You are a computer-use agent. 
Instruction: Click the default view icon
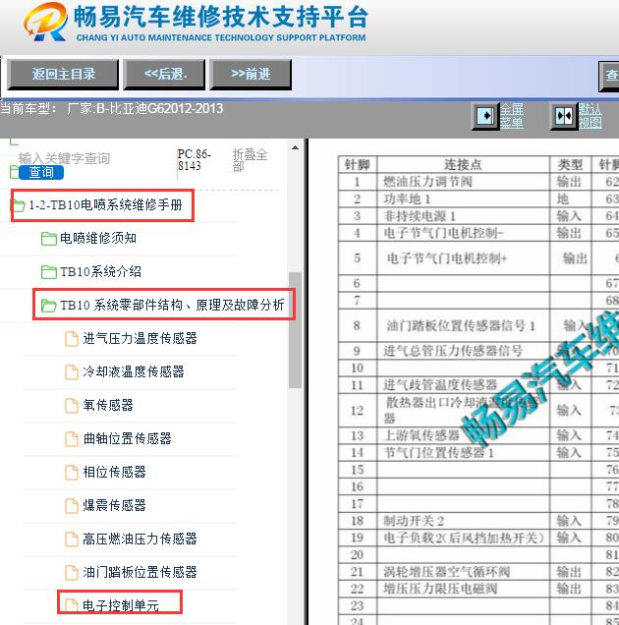564,116
